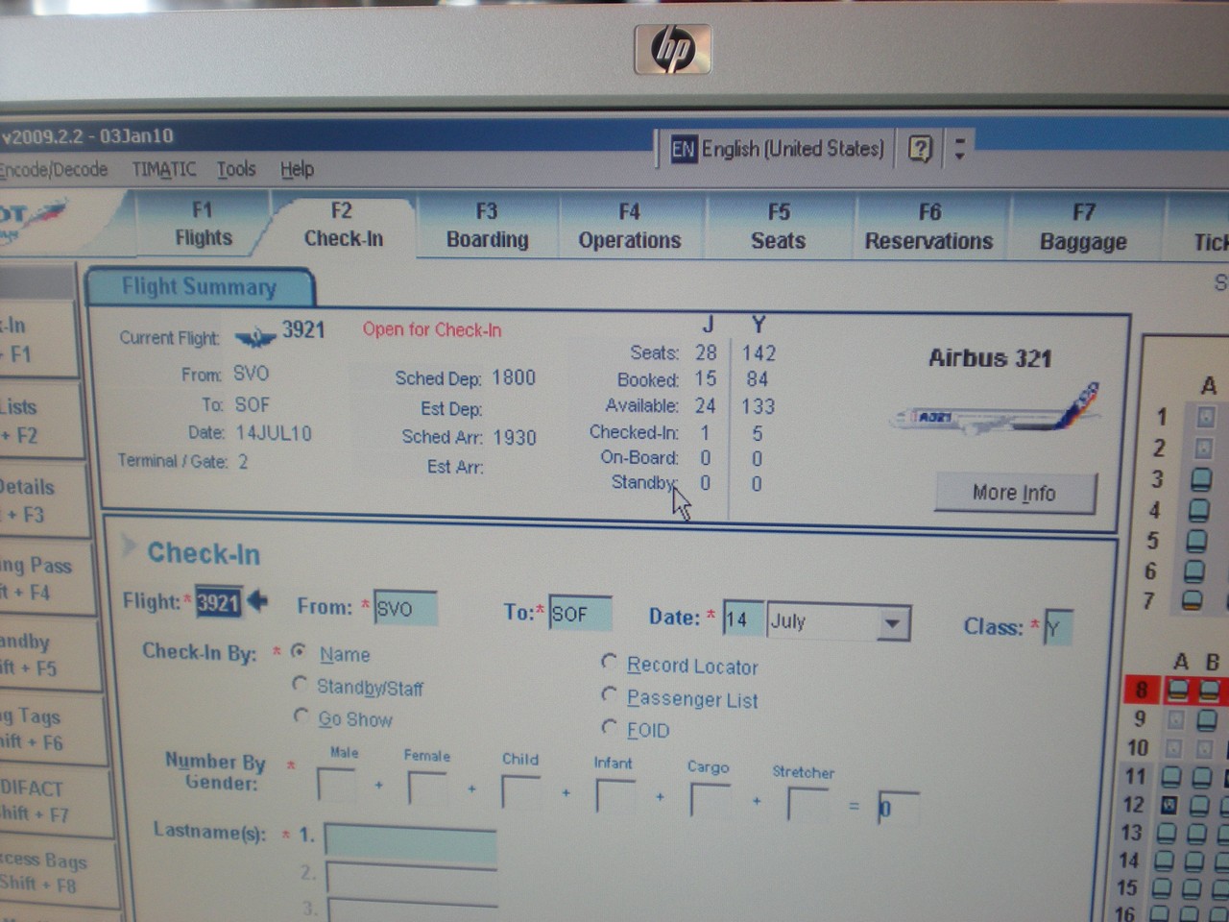
Task: Click the More Info button
Action: pos(1014,494)
